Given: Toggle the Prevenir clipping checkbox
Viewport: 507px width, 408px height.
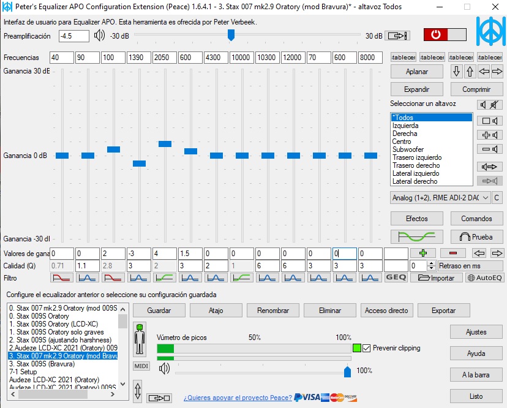Looking at the screenshot, I should (366, 348).
